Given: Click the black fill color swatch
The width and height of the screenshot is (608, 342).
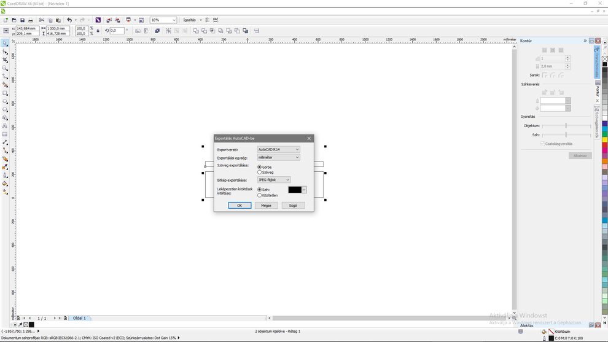Looking at the screenshot, I should pos(295,190).
